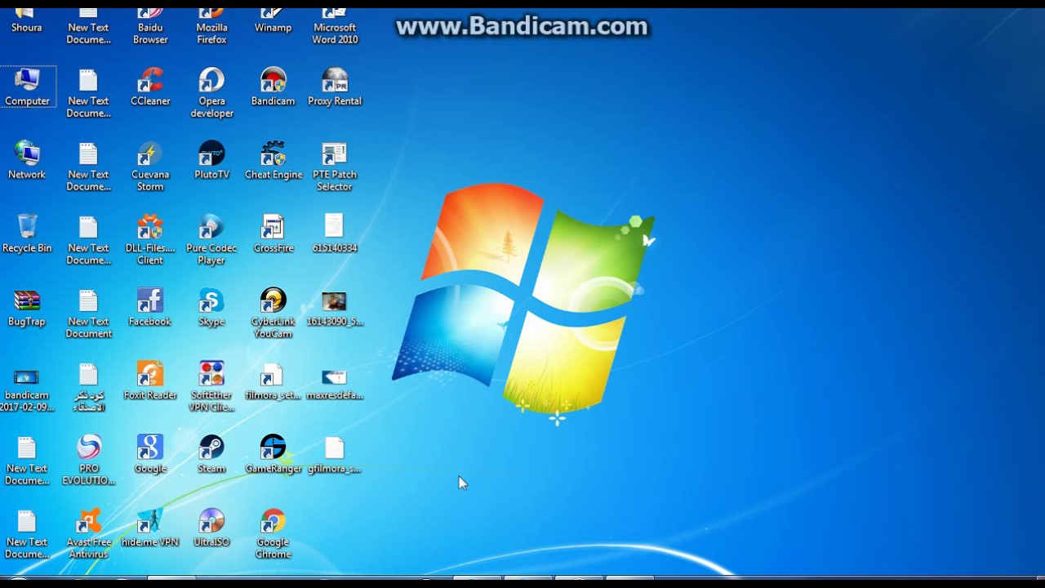Select the 16143090_5 image thumbnail
Viewport: 1045px width, 588px height.
tap(335, 308)
